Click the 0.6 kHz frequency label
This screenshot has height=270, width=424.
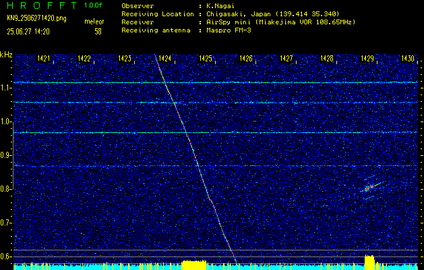tap(5, 256)
